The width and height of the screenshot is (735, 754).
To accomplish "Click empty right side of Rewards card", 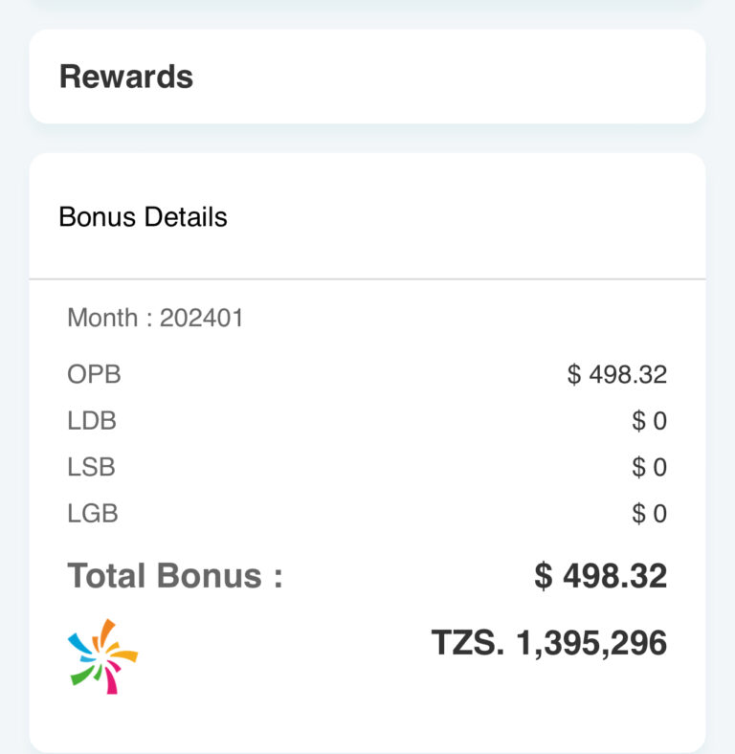I will tap(526, 77).
